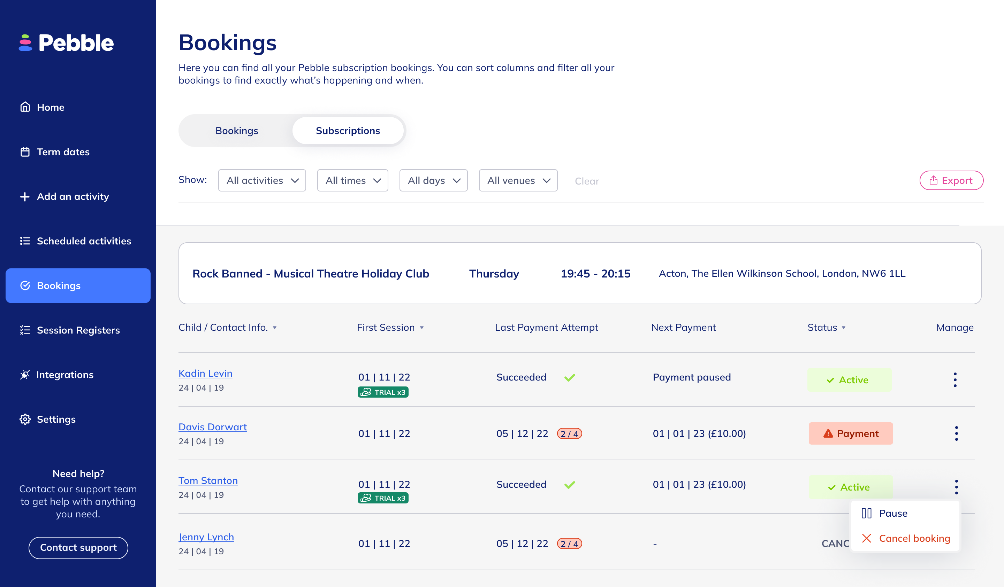Open Kadin Levin's three-dot manage menu
This screenshot has height=587, width=1004.
[x=954, y=379]
